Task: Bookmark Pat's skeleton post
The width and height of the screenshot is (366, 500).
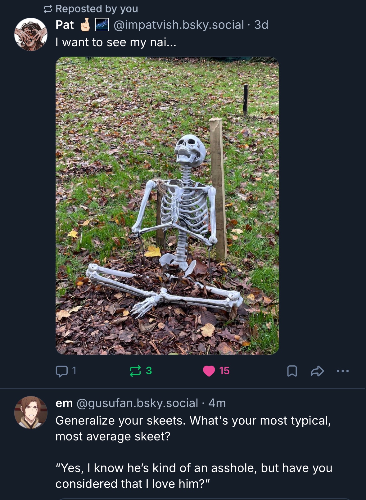Action: [x=292, y=371]
